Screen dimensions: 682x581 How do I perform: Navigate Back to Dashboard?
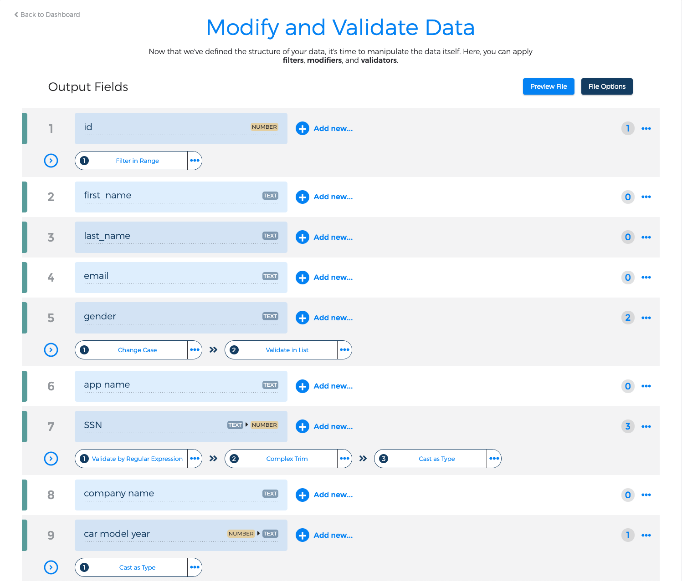tap(46, 14)
